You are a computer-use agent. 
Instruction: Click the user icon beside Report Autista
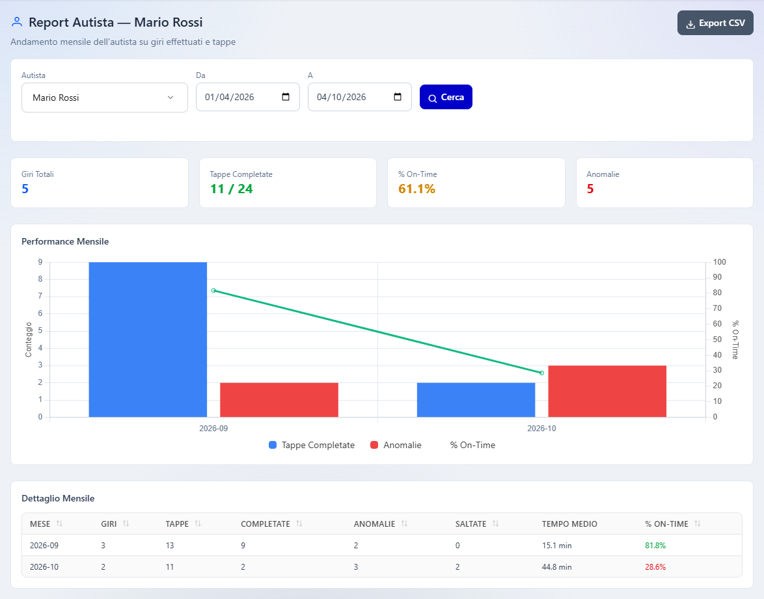17,22
